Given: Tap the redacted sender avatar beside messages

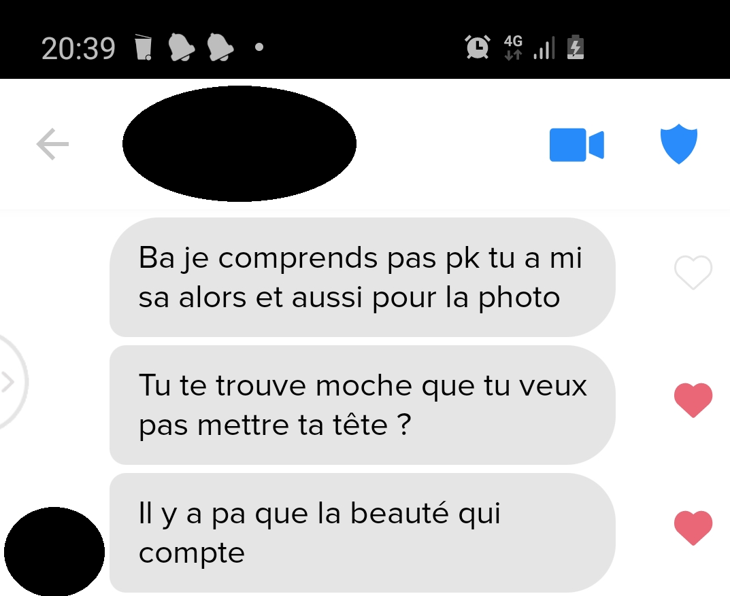Looking at the screenshot, I should pyautogui.click(x=54, y=552).
